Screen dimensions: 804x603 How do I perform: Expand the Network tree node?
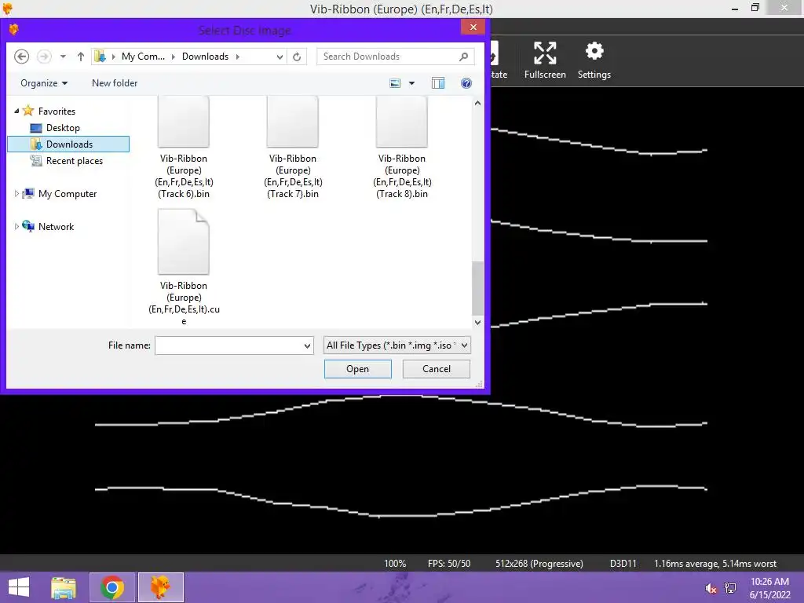point(16,226)
